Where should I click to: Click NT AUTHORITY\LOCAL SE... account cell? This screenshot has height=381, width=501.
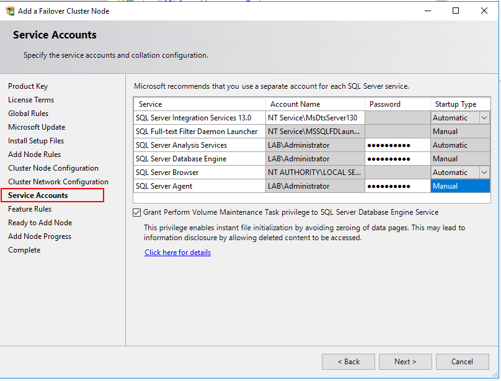pos(315,173)
